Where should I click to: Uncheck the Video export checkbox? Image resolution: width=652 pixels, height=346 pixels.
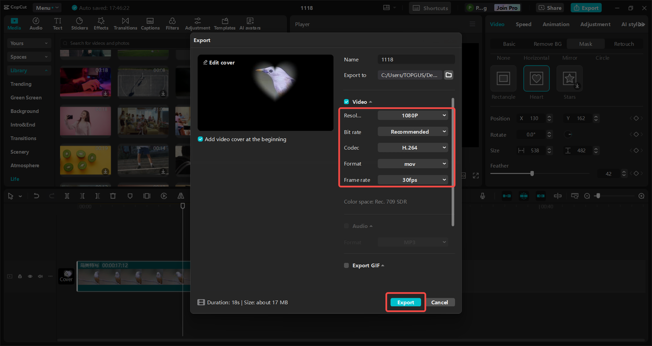[x=346, y=102]
